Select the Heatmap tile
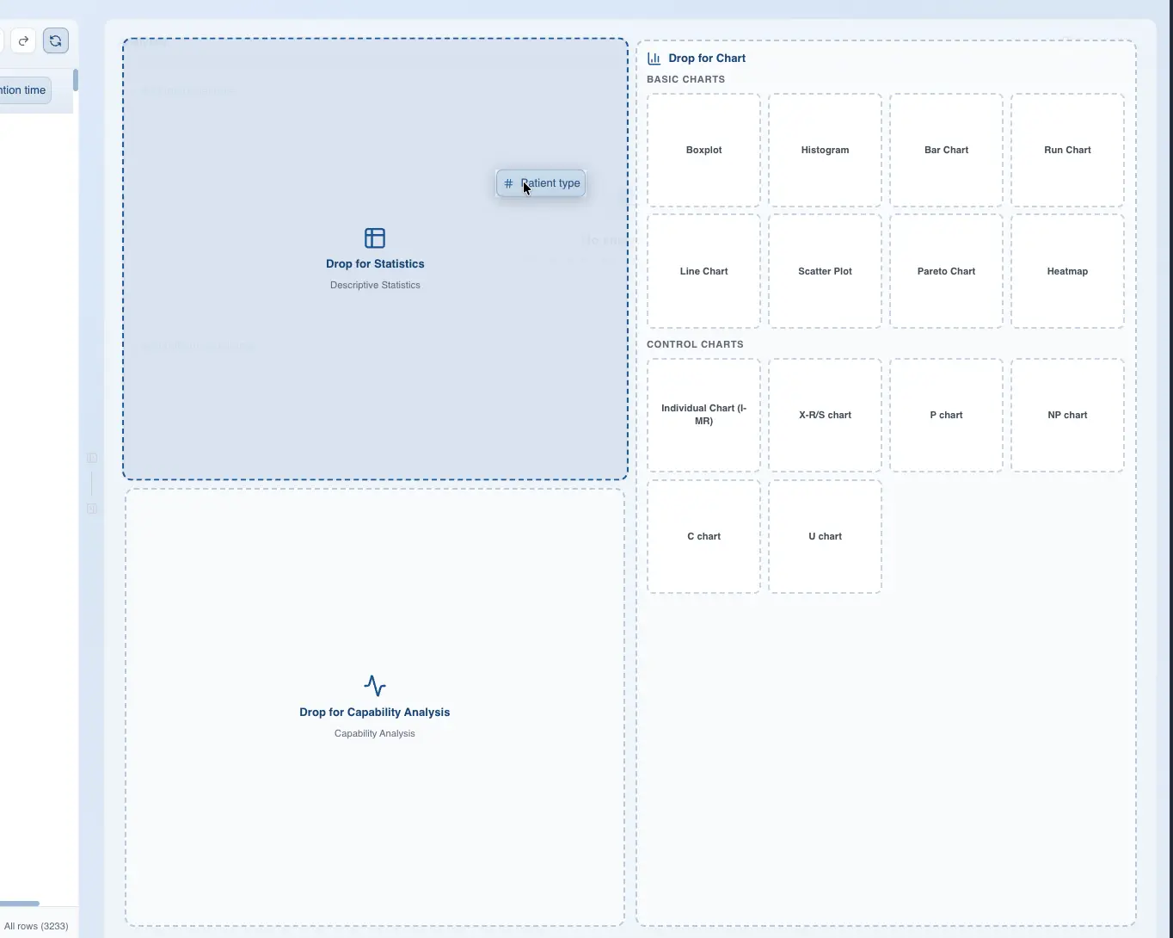The image size is (1173, 938). (1066, 271)
